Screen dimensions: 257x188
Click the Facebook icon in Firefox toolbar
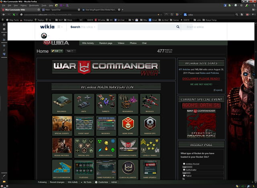coord(225,5)
